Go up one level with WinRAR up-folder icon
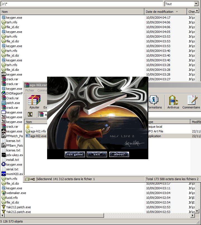 coord(30,114)
